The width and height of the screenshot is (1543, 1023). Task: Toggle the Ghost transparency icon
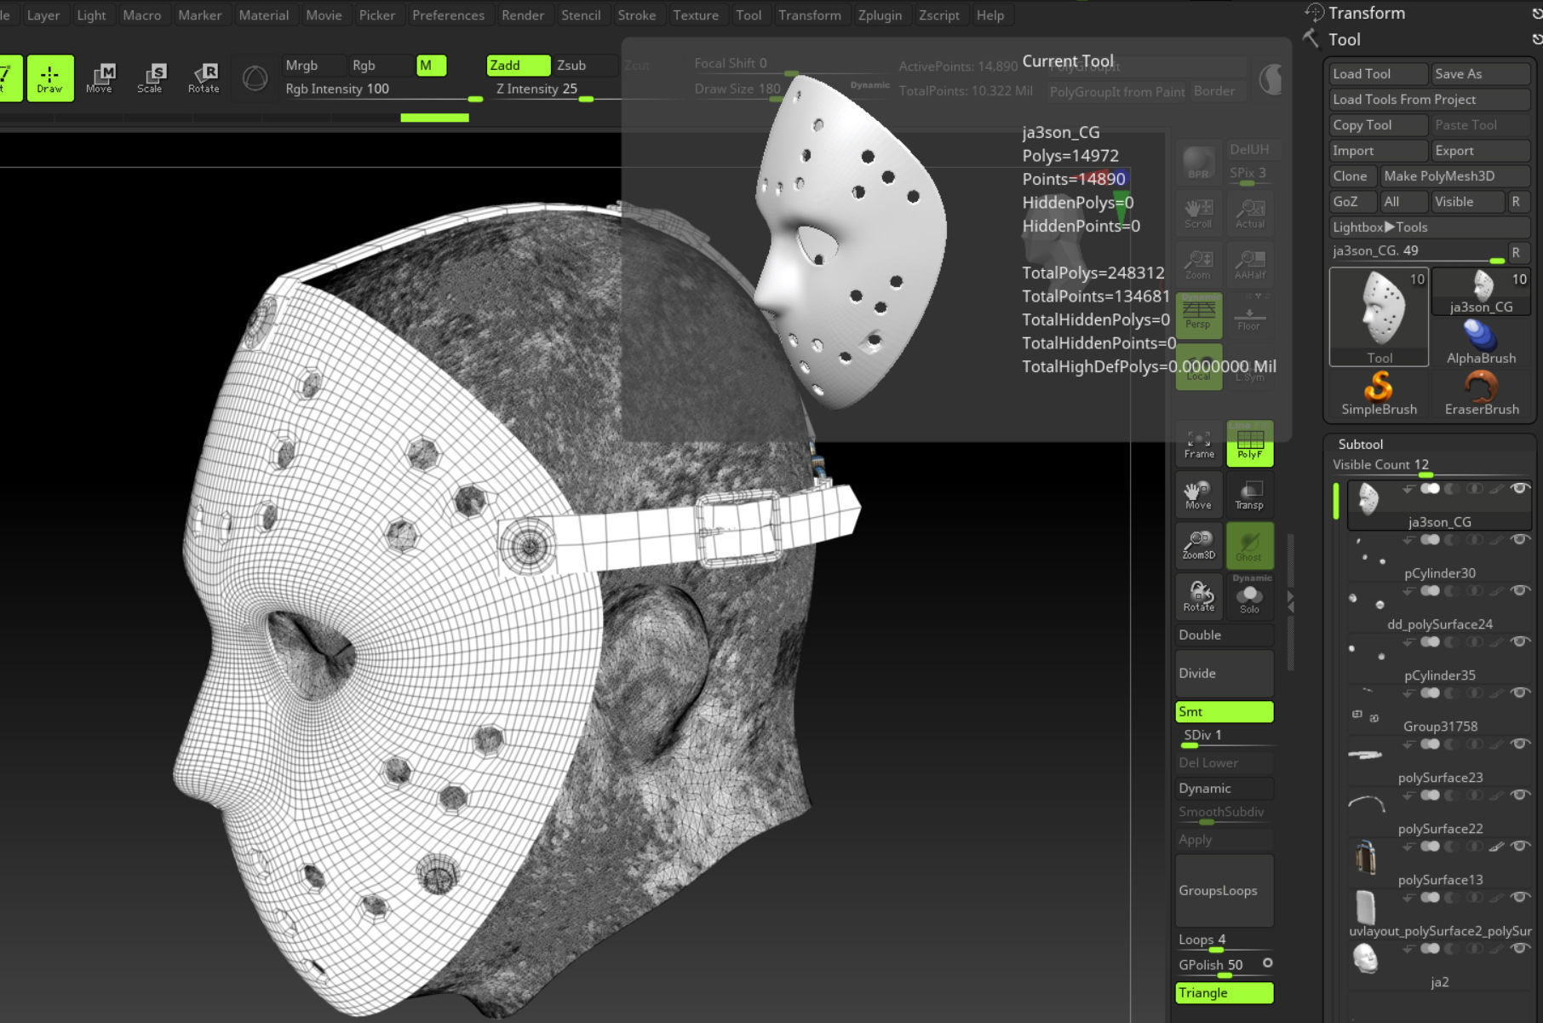point(1249,546)
